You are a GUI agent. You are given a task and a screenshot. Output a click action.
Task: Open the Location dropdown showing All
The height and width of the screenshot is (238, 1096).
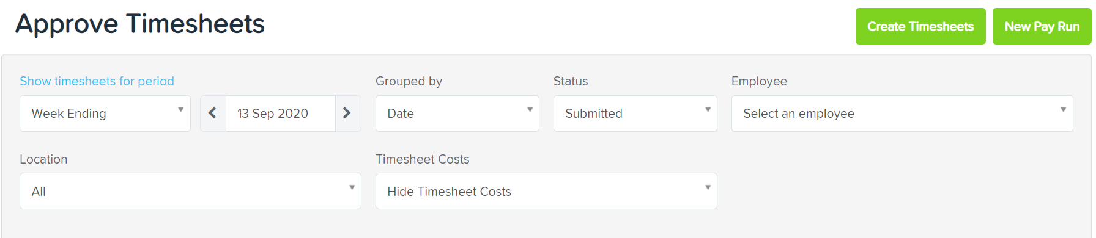[190, 191]
